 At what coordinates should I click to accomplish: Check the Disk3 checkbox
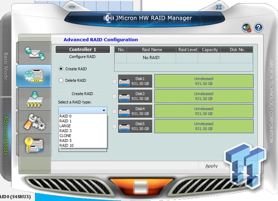click(114, 96)
